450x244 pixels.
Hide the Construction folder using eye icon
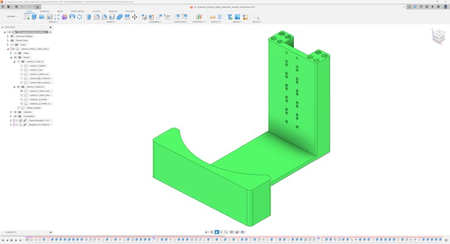(x=15, y=117)
